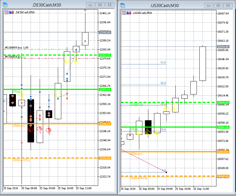This screenshot has width=236, height=196.
Task: Click the 61.8 Fibonacci level label
Action: point(163,62)
